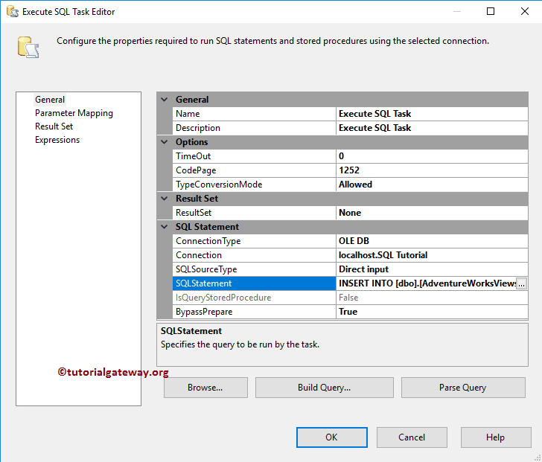
Task: Collapse the SQL Statement property section
Action: tap(165, 227)
